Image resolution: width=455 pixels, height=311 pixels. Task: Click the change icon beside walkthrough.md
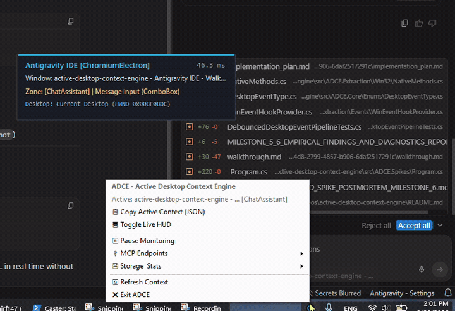coord(190,157)
